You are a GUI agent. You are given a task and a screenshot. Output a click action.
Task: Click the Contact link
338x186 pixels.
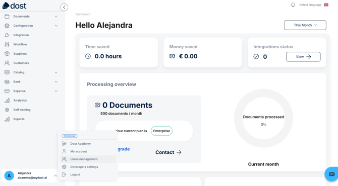tap(168, 152)
